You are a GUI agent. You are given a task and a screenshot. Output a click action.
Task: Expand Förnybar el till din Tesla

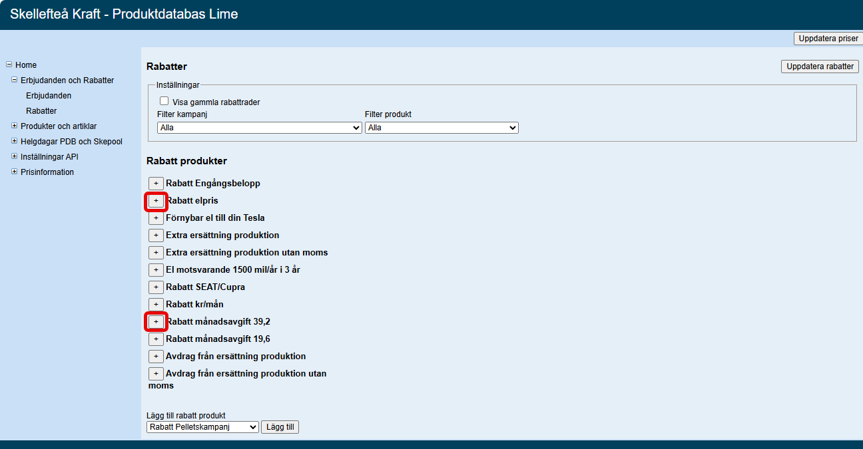[156, 218]
